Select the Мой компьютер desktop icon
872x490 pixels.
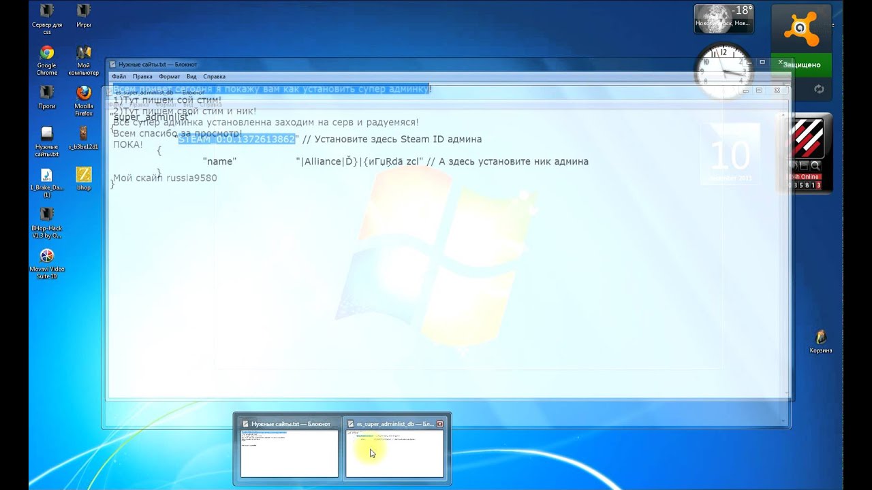[84, 60]
